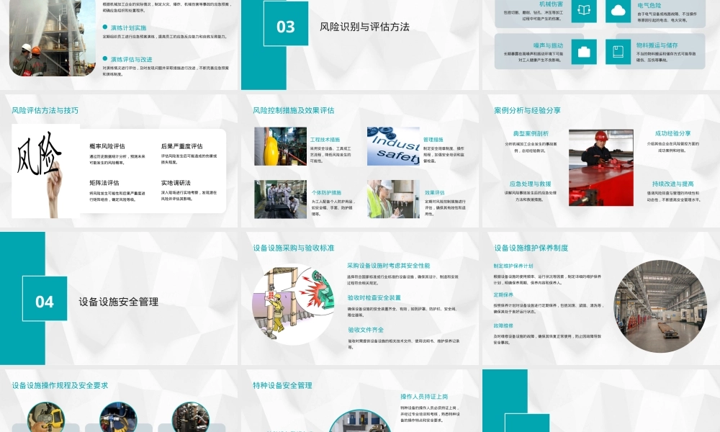Click the cartoon safety illustration circle

(293, 304)
